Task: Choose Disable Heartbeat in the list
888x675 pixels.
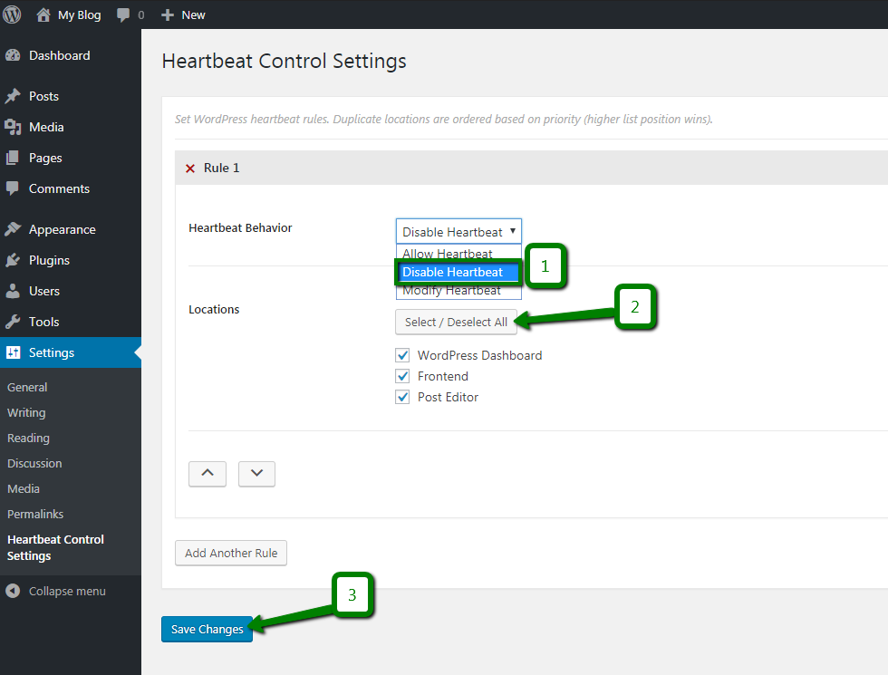Action: coord(458,272)
